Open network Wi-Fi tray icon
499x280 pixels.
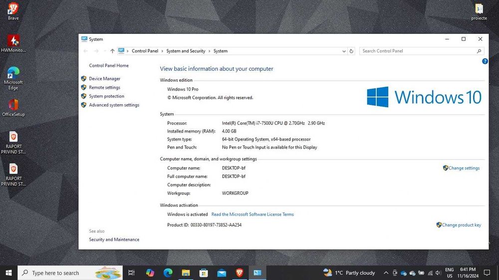pyautogui.click(x=430, y=273)
